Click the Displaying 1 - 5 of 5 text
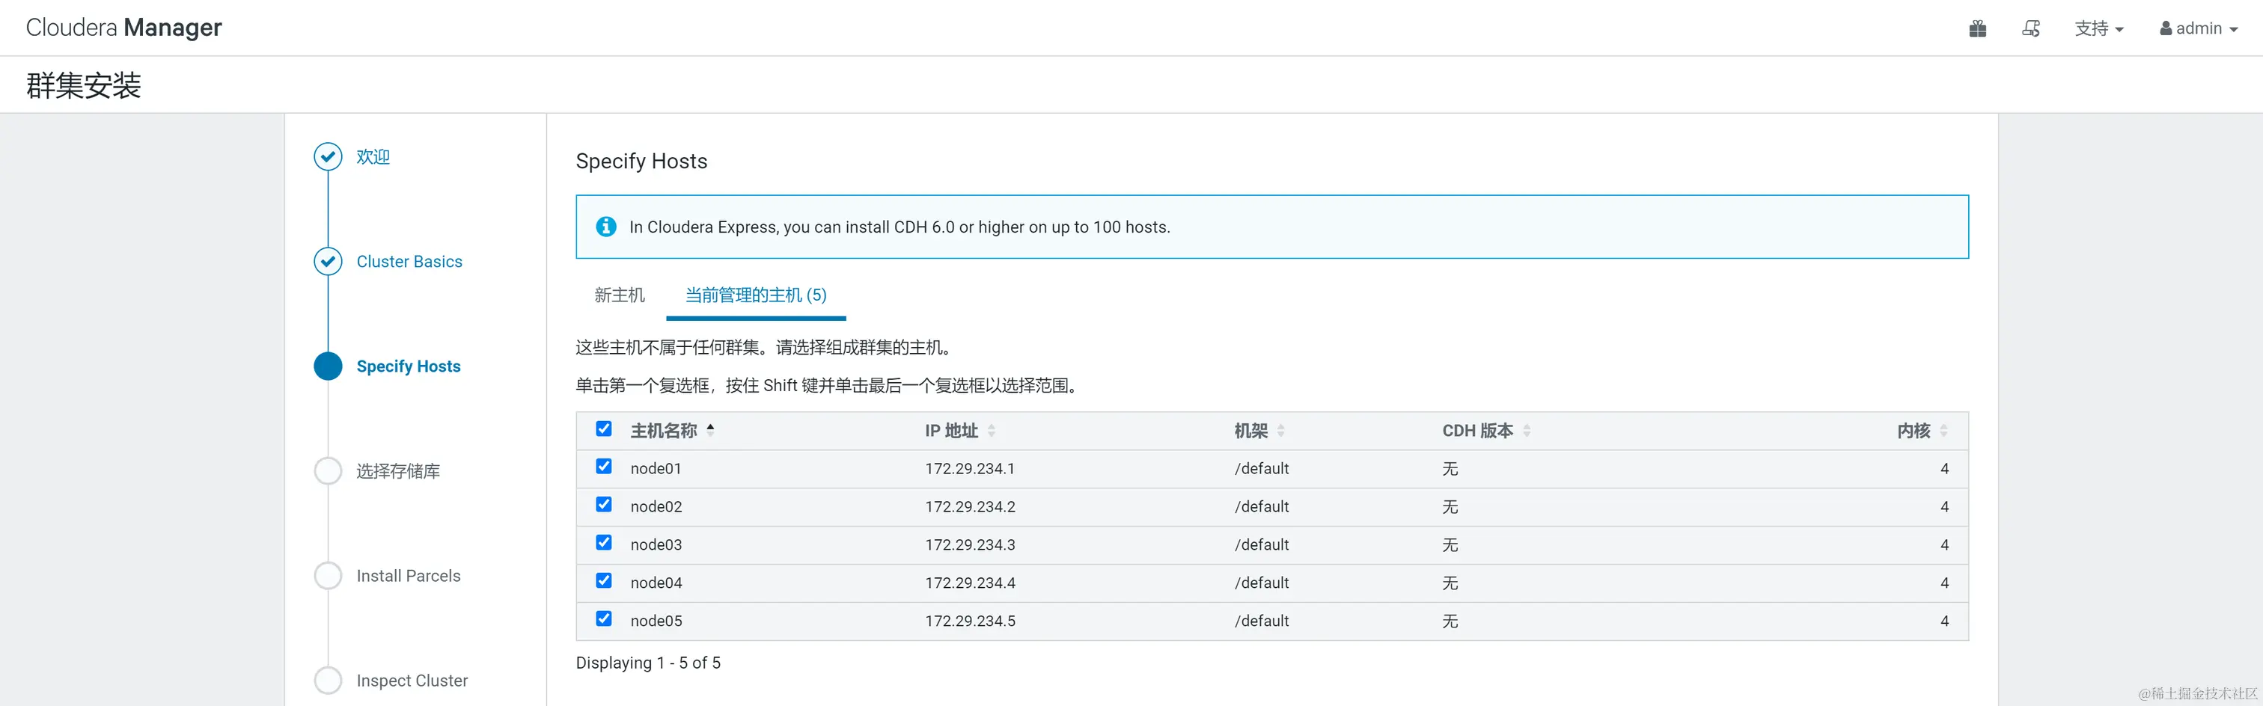2263x706 pixels. tap(648, 663)
